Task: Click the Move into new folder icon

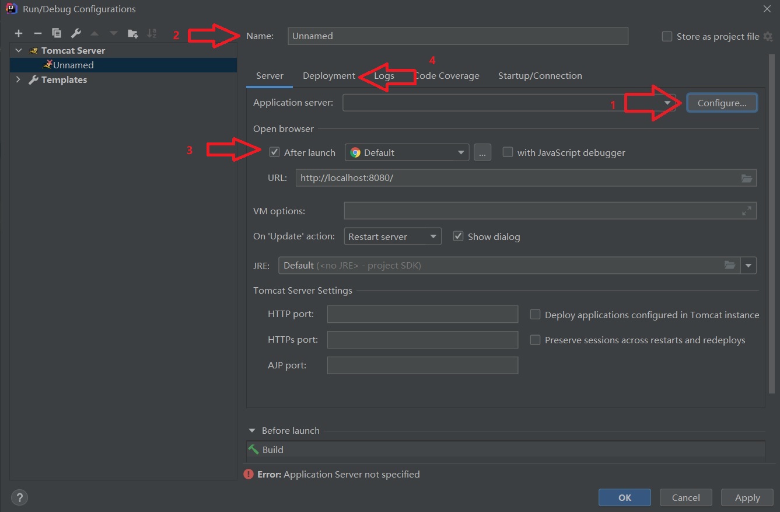Action: [133, 33]
